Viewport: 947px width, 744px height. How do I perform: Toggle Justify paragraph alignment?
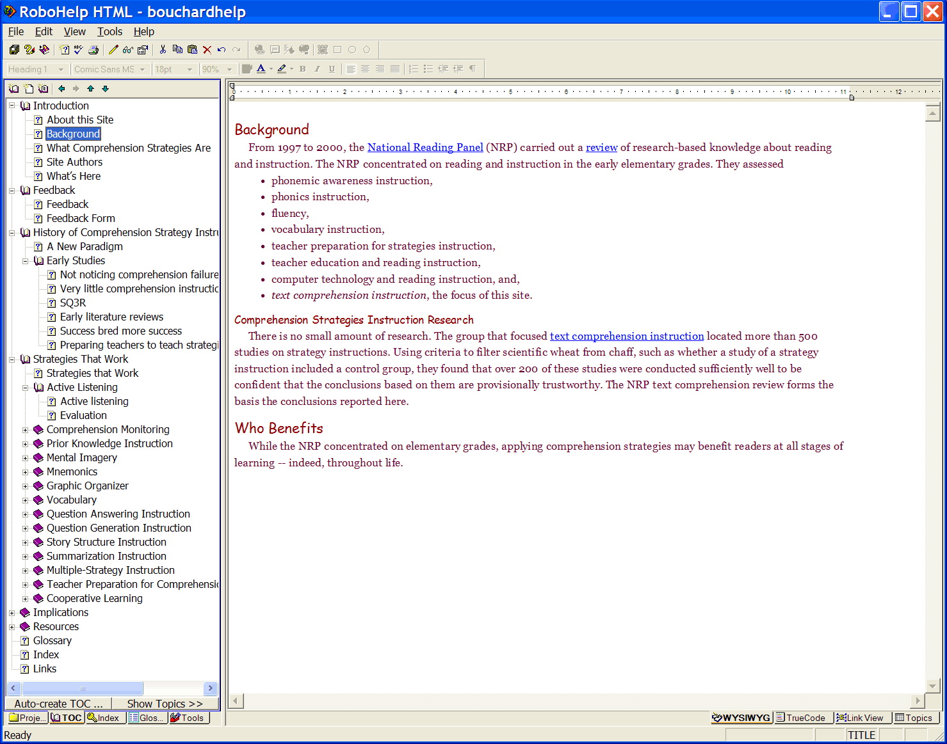(x=395, y=68)
